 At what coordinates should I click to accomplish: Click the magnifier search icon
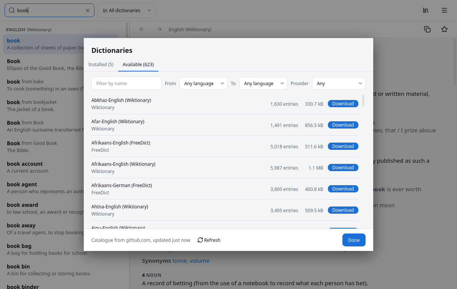12,11
